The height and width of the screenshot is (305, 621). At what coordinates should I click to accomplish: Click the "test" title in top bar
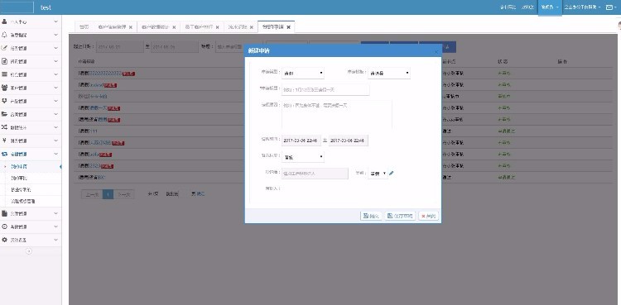[46, 7]
